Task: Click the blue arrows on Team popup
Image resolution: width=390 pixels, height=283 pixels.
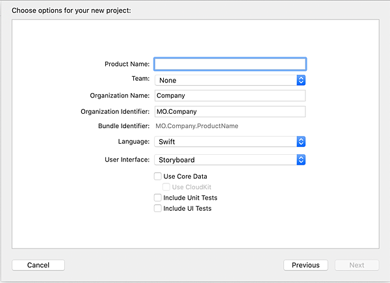Action: tap(301, 80)
